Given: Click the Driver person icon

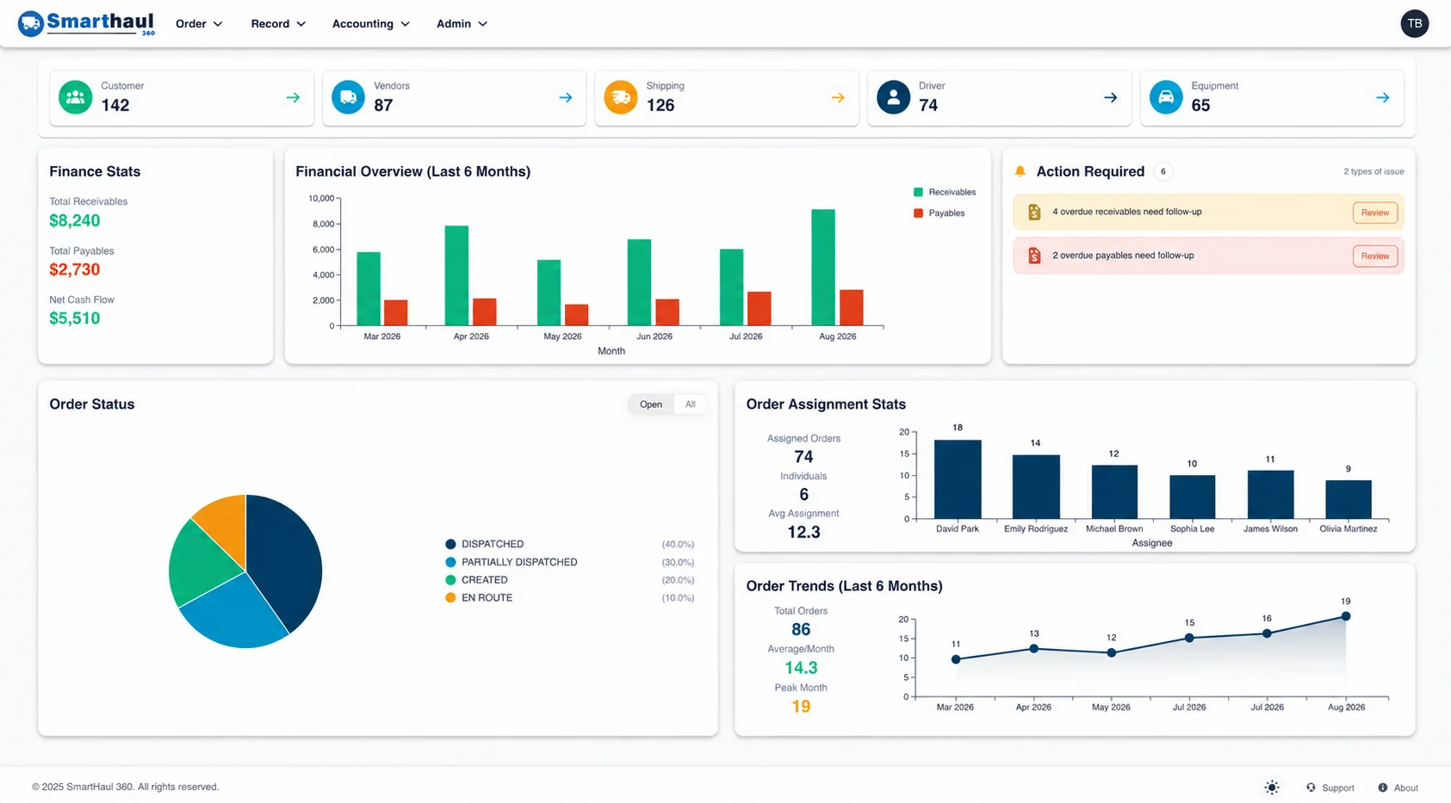Looking at the screenshot, I should click(894, 97).
